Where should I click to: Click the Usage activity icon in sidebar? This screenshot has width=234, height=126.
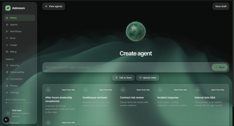(x=7, y=45)
